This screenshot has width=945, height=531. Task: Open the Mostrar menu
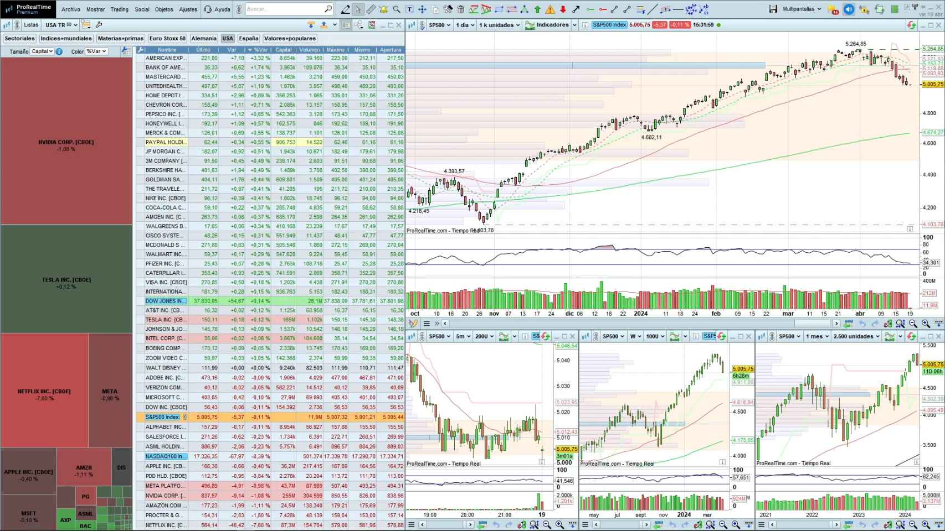95,9
